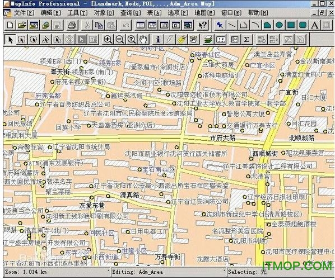Open a New Browser window icon
Screen dimensions: 335x280
141,25
